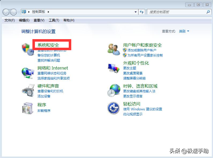Click 为所有用户设置家长控制 link

[145, 55]
